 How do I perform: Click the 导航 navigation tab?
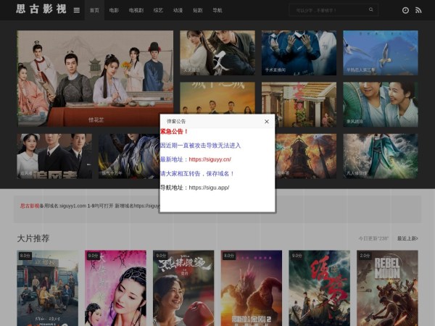tap(217, 10)
